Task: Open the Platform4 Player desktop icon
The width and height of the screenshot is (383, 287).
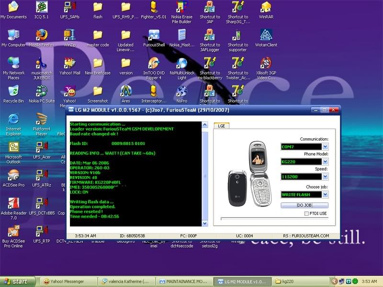Action: coord(42,124)
